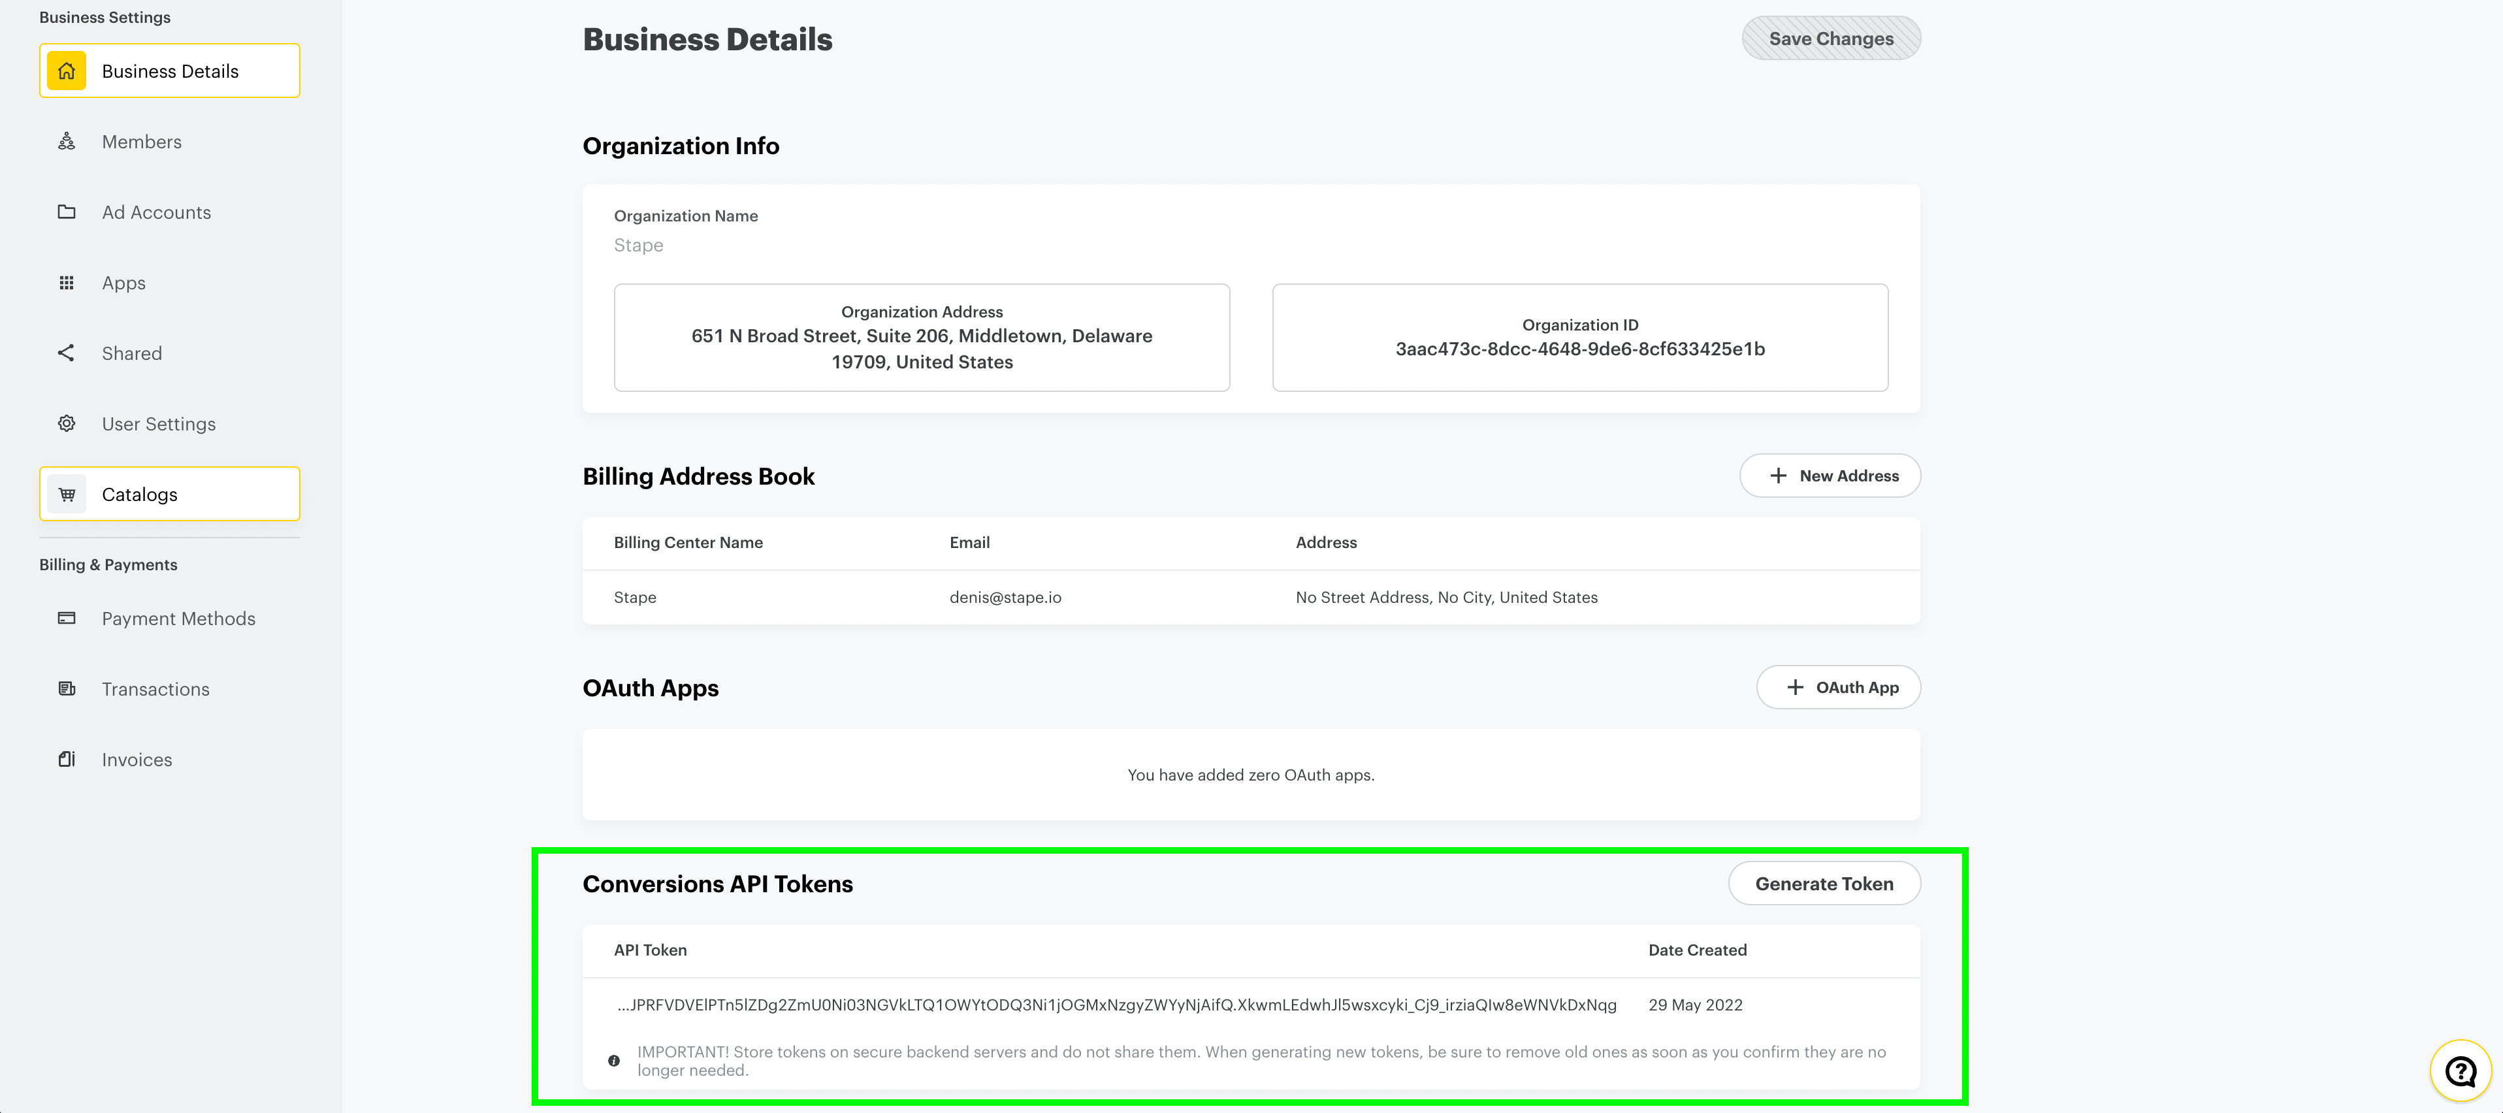Click the Business Details icon in sidebar

click(67, 71)
